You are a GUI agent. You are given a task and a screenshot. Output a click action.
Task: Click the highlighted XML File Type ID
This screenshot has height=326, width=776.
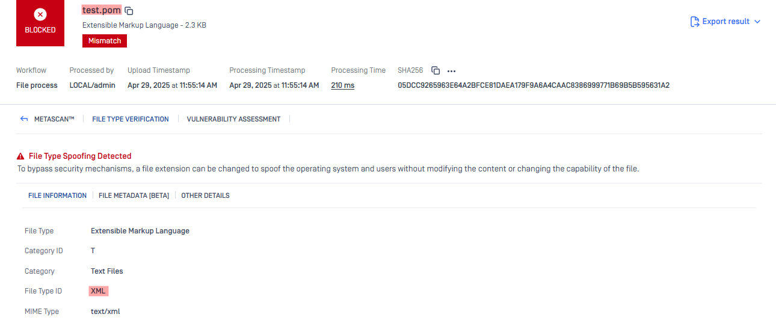tap(98, 291)
